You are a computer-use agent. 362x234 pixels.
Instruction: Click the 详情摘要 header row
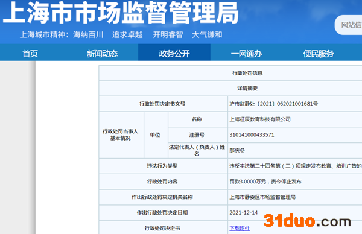pyautogui.click(x=247, y=89)
